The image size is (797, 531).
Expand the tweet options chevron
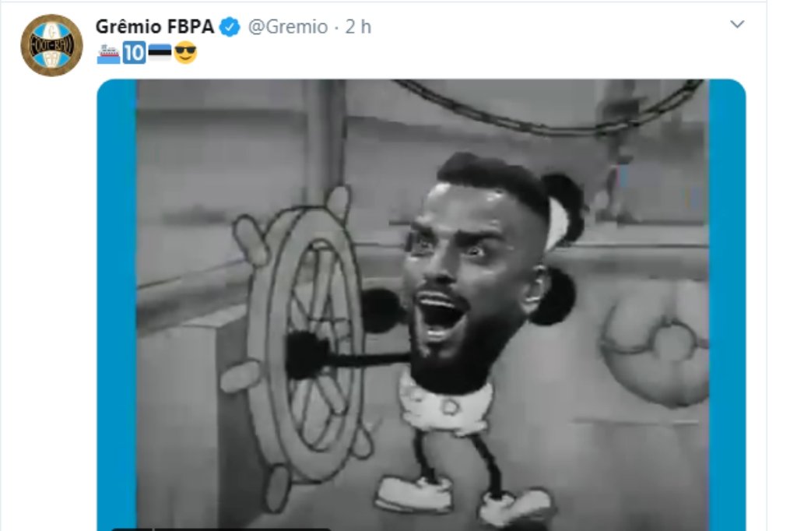coord(737,24)
